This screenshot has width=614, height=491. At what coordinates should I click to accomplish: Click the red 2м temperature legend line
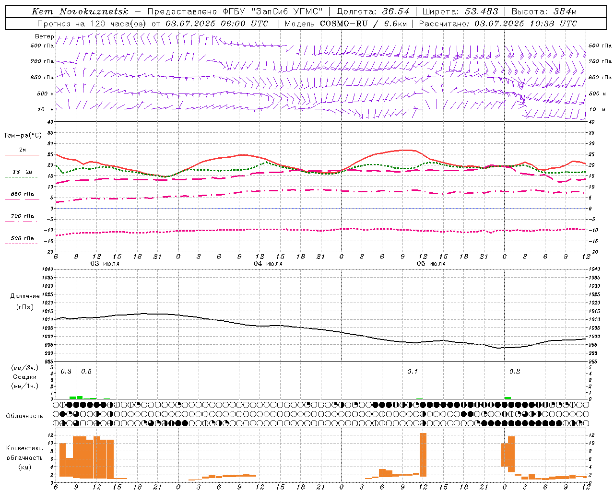22,155
